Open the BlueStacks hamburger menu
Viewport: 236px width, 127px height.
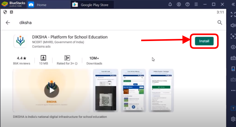196,4
